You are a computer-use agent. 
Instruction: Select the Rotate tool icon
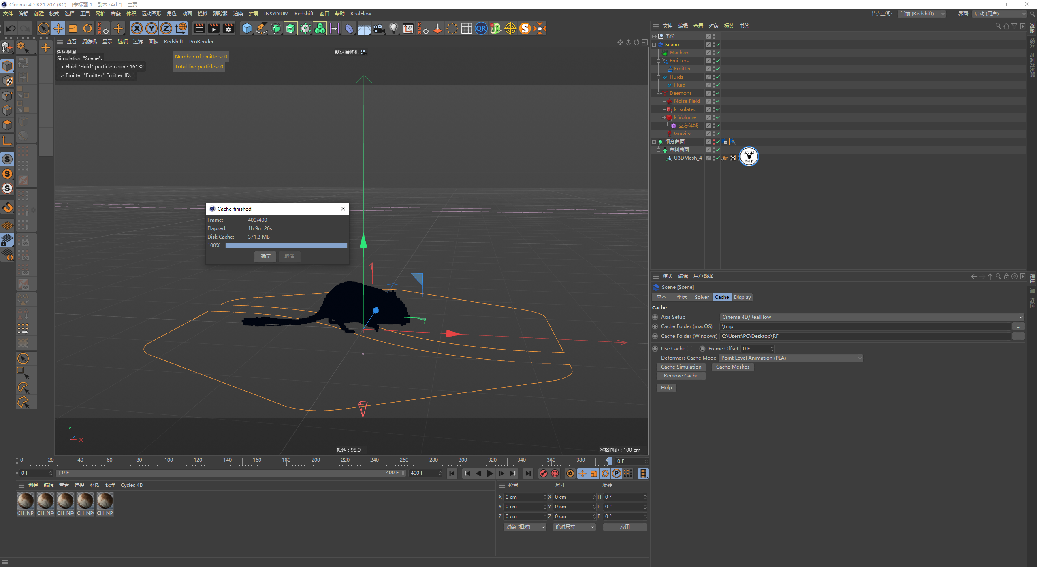87,28
